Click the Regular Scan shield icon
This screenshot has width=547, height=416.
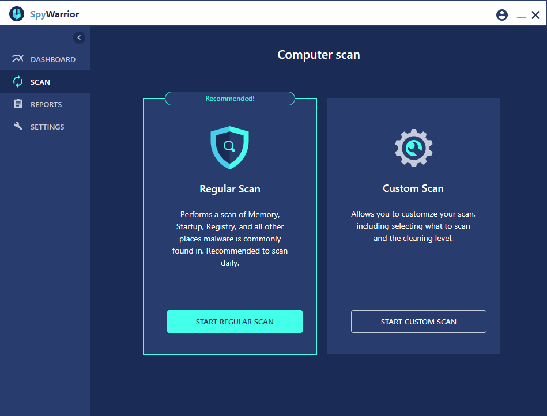click(229, 148)
